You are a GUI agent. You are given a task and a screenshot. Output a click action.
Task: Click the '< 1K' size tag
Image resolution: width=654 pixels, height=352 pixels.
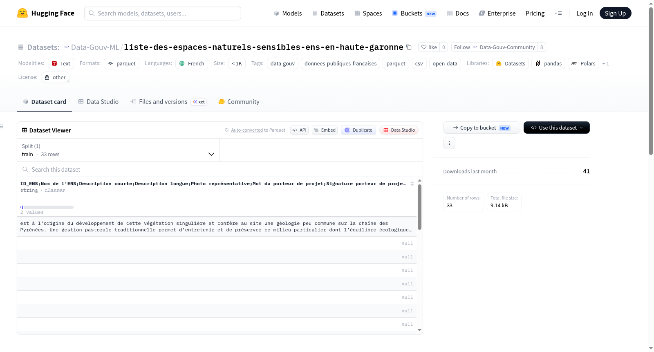[237, 63]
